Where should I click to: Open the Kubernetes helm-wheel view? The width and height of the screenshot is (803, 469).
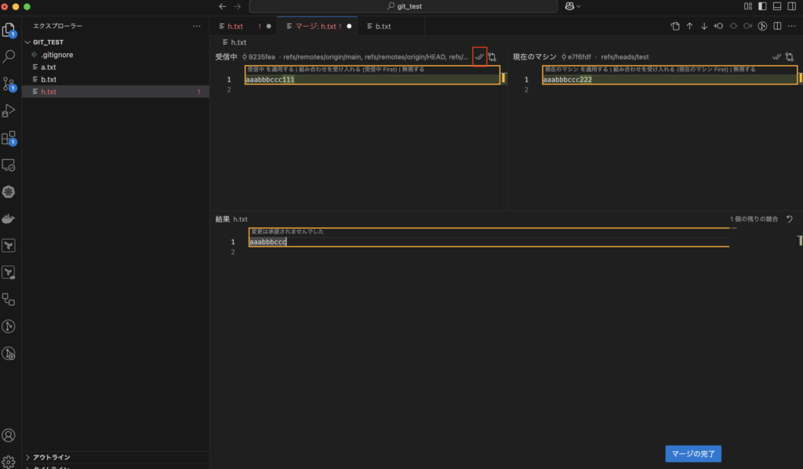pyautogui.click(x=9, y=192)
